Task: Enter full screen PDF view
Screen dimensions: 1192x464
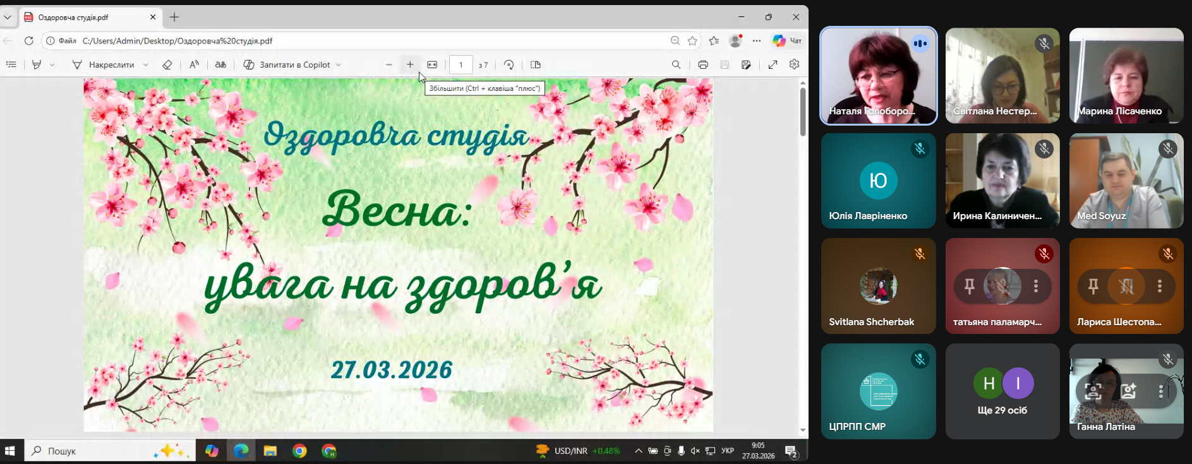Action: tap(773, 64)
